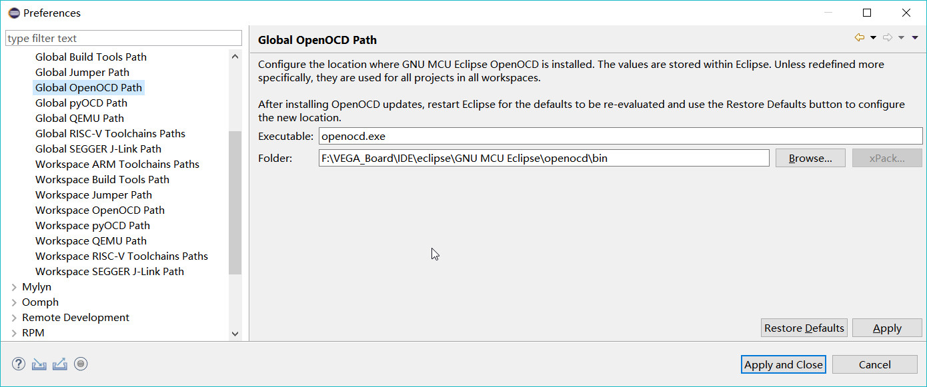This screenshot has height=387, width=927.
Task: Expand the Remote Development category
Action: click(15, 318)
